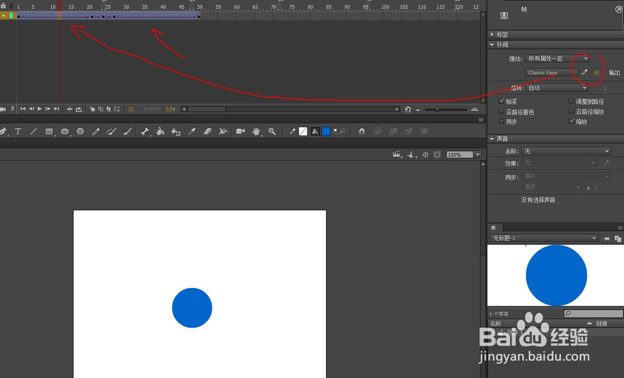This screenshot has width=624, height=378.
Task: Select the Hand tool
Action: (256, 131)
